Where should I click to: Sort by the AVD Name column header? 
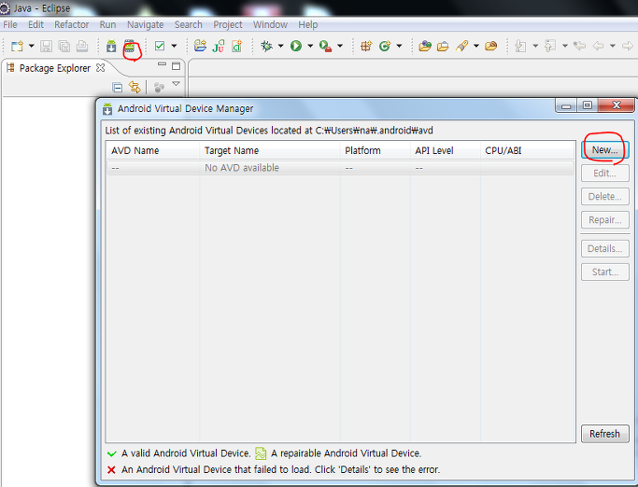point(153,150)
